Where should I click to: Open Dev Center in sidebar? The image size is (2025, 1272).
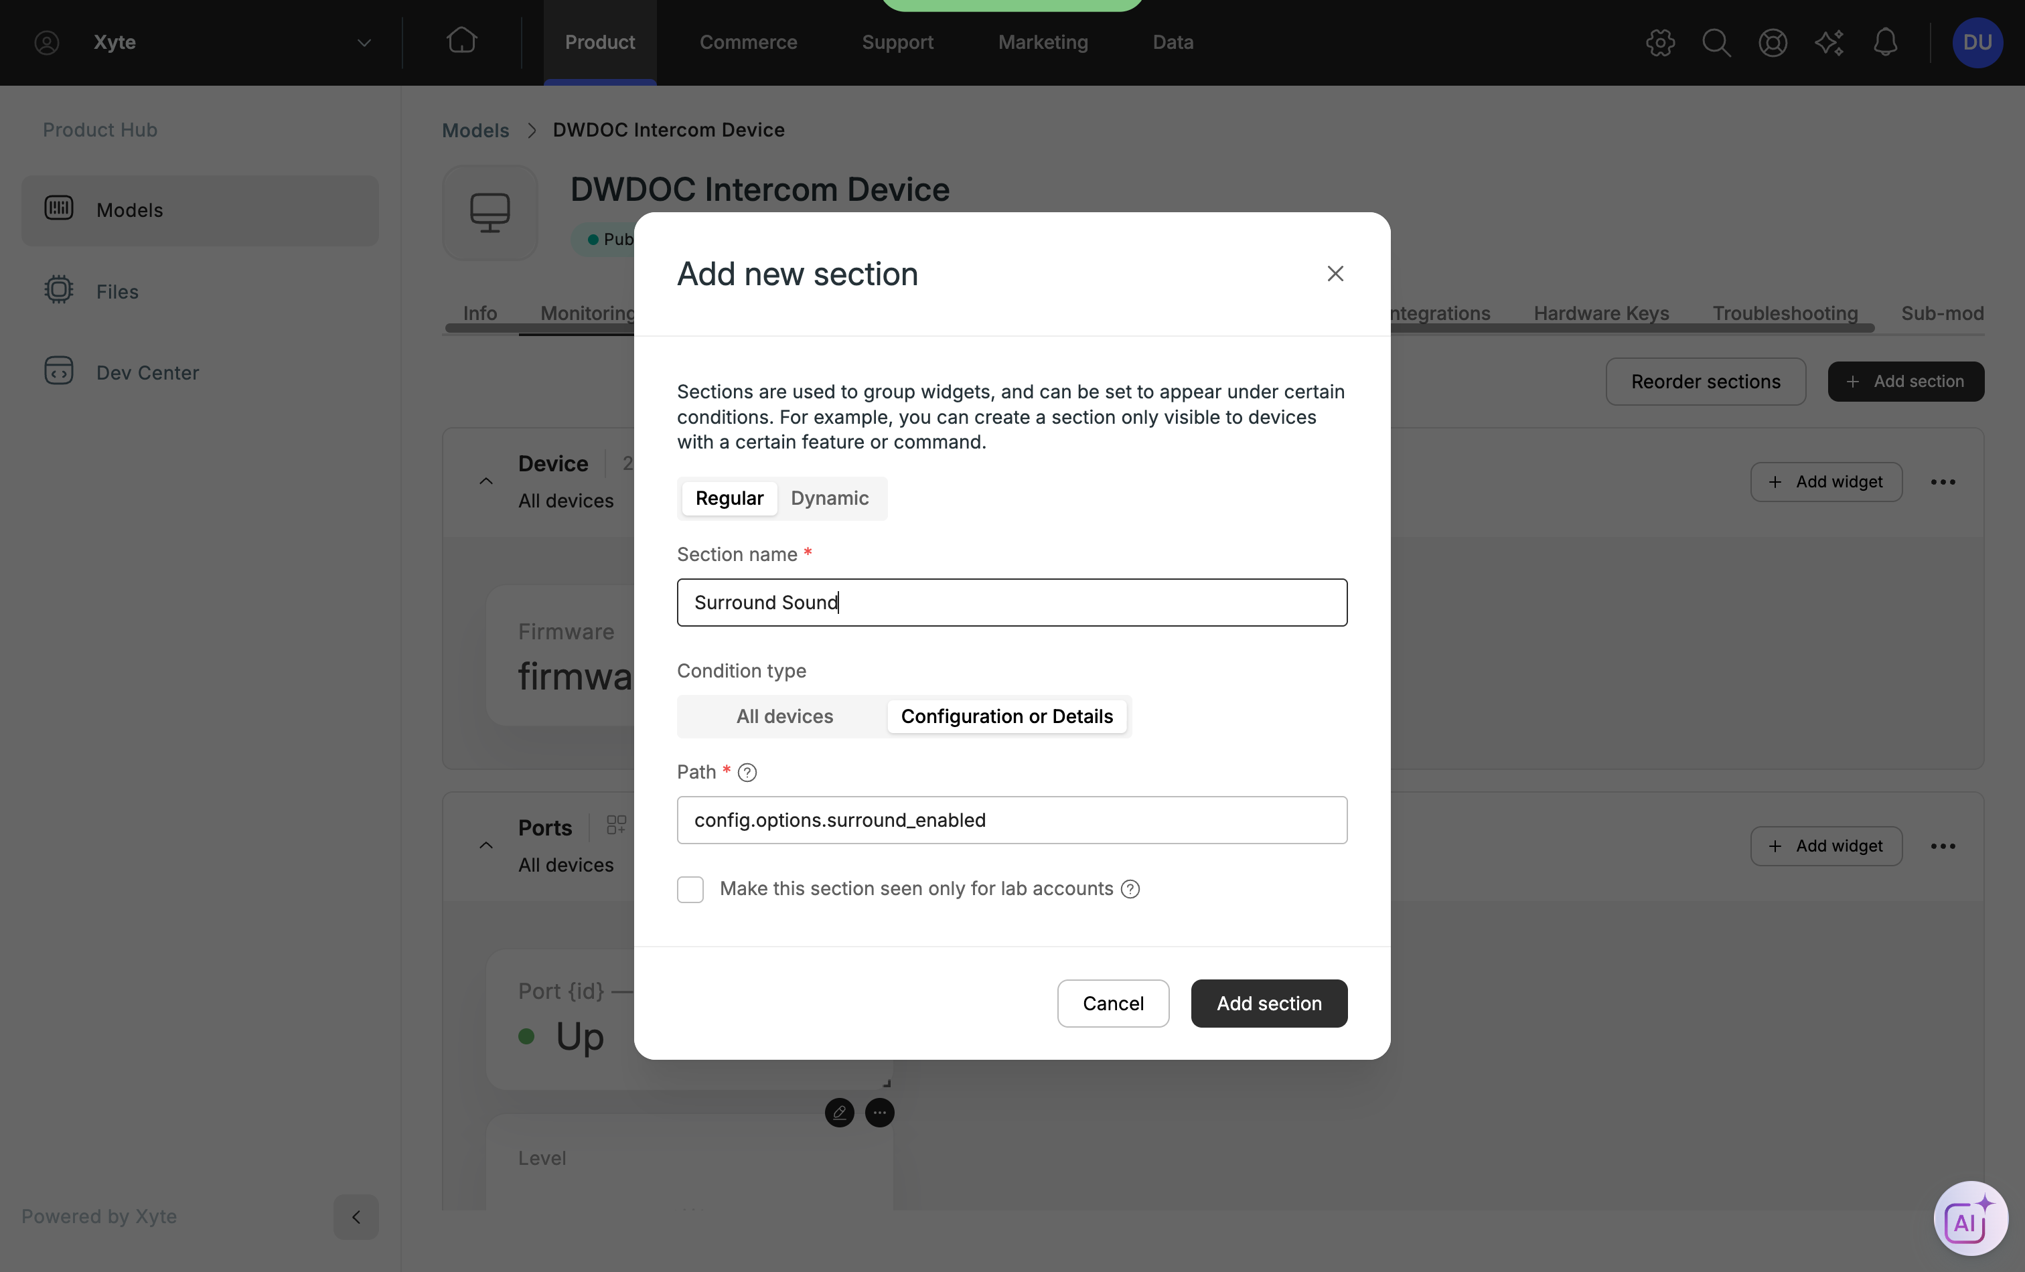[200, 372]
